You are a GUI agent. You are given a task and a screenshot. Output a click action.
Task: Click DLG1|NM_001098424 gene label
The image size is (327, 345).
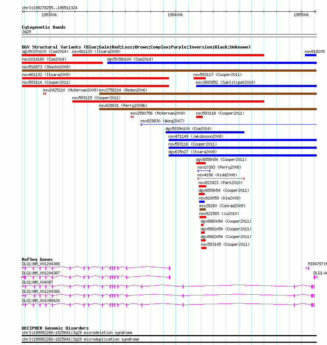[x=41, y=301]
